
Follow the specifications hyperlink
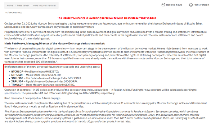coord(12,93)
